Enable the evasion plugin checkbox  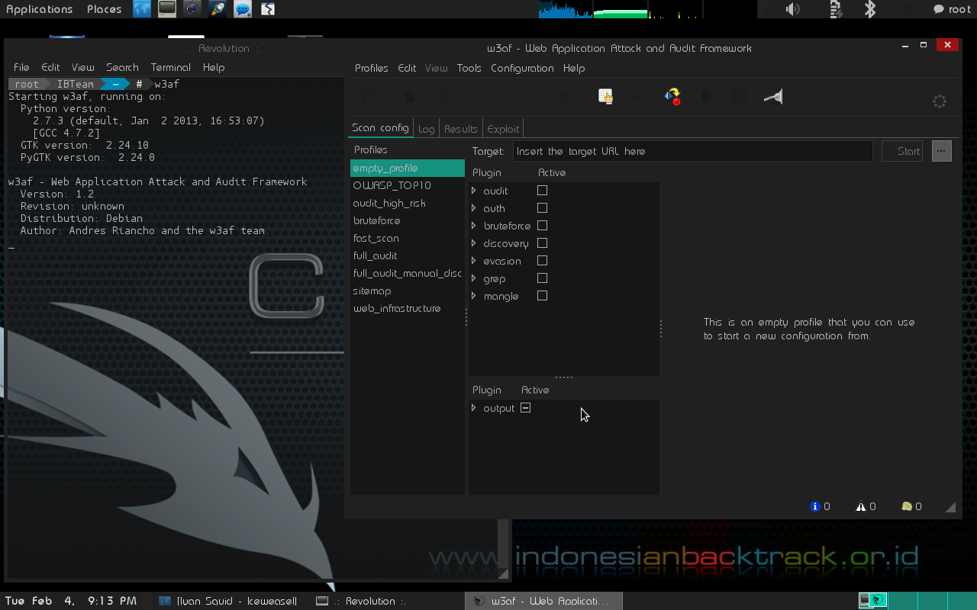tap(542, 261)
